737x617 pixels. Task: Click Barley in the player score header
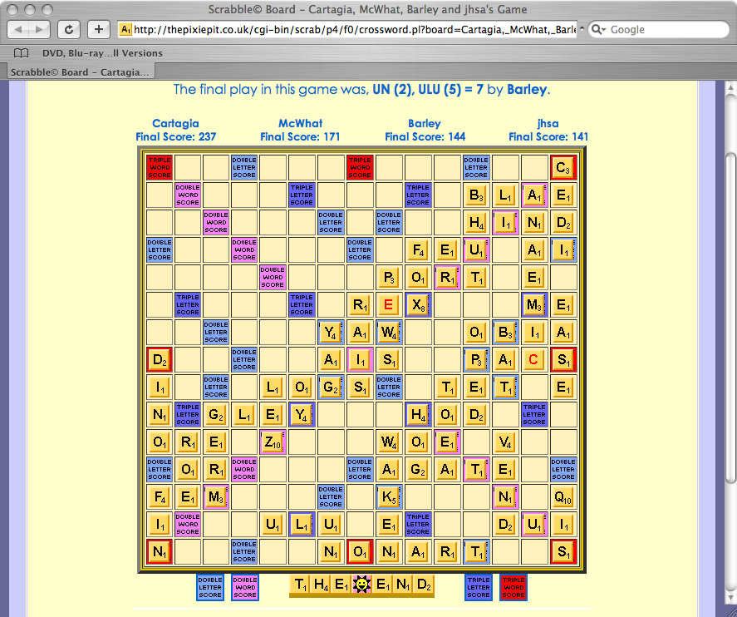tap(425, 124)
